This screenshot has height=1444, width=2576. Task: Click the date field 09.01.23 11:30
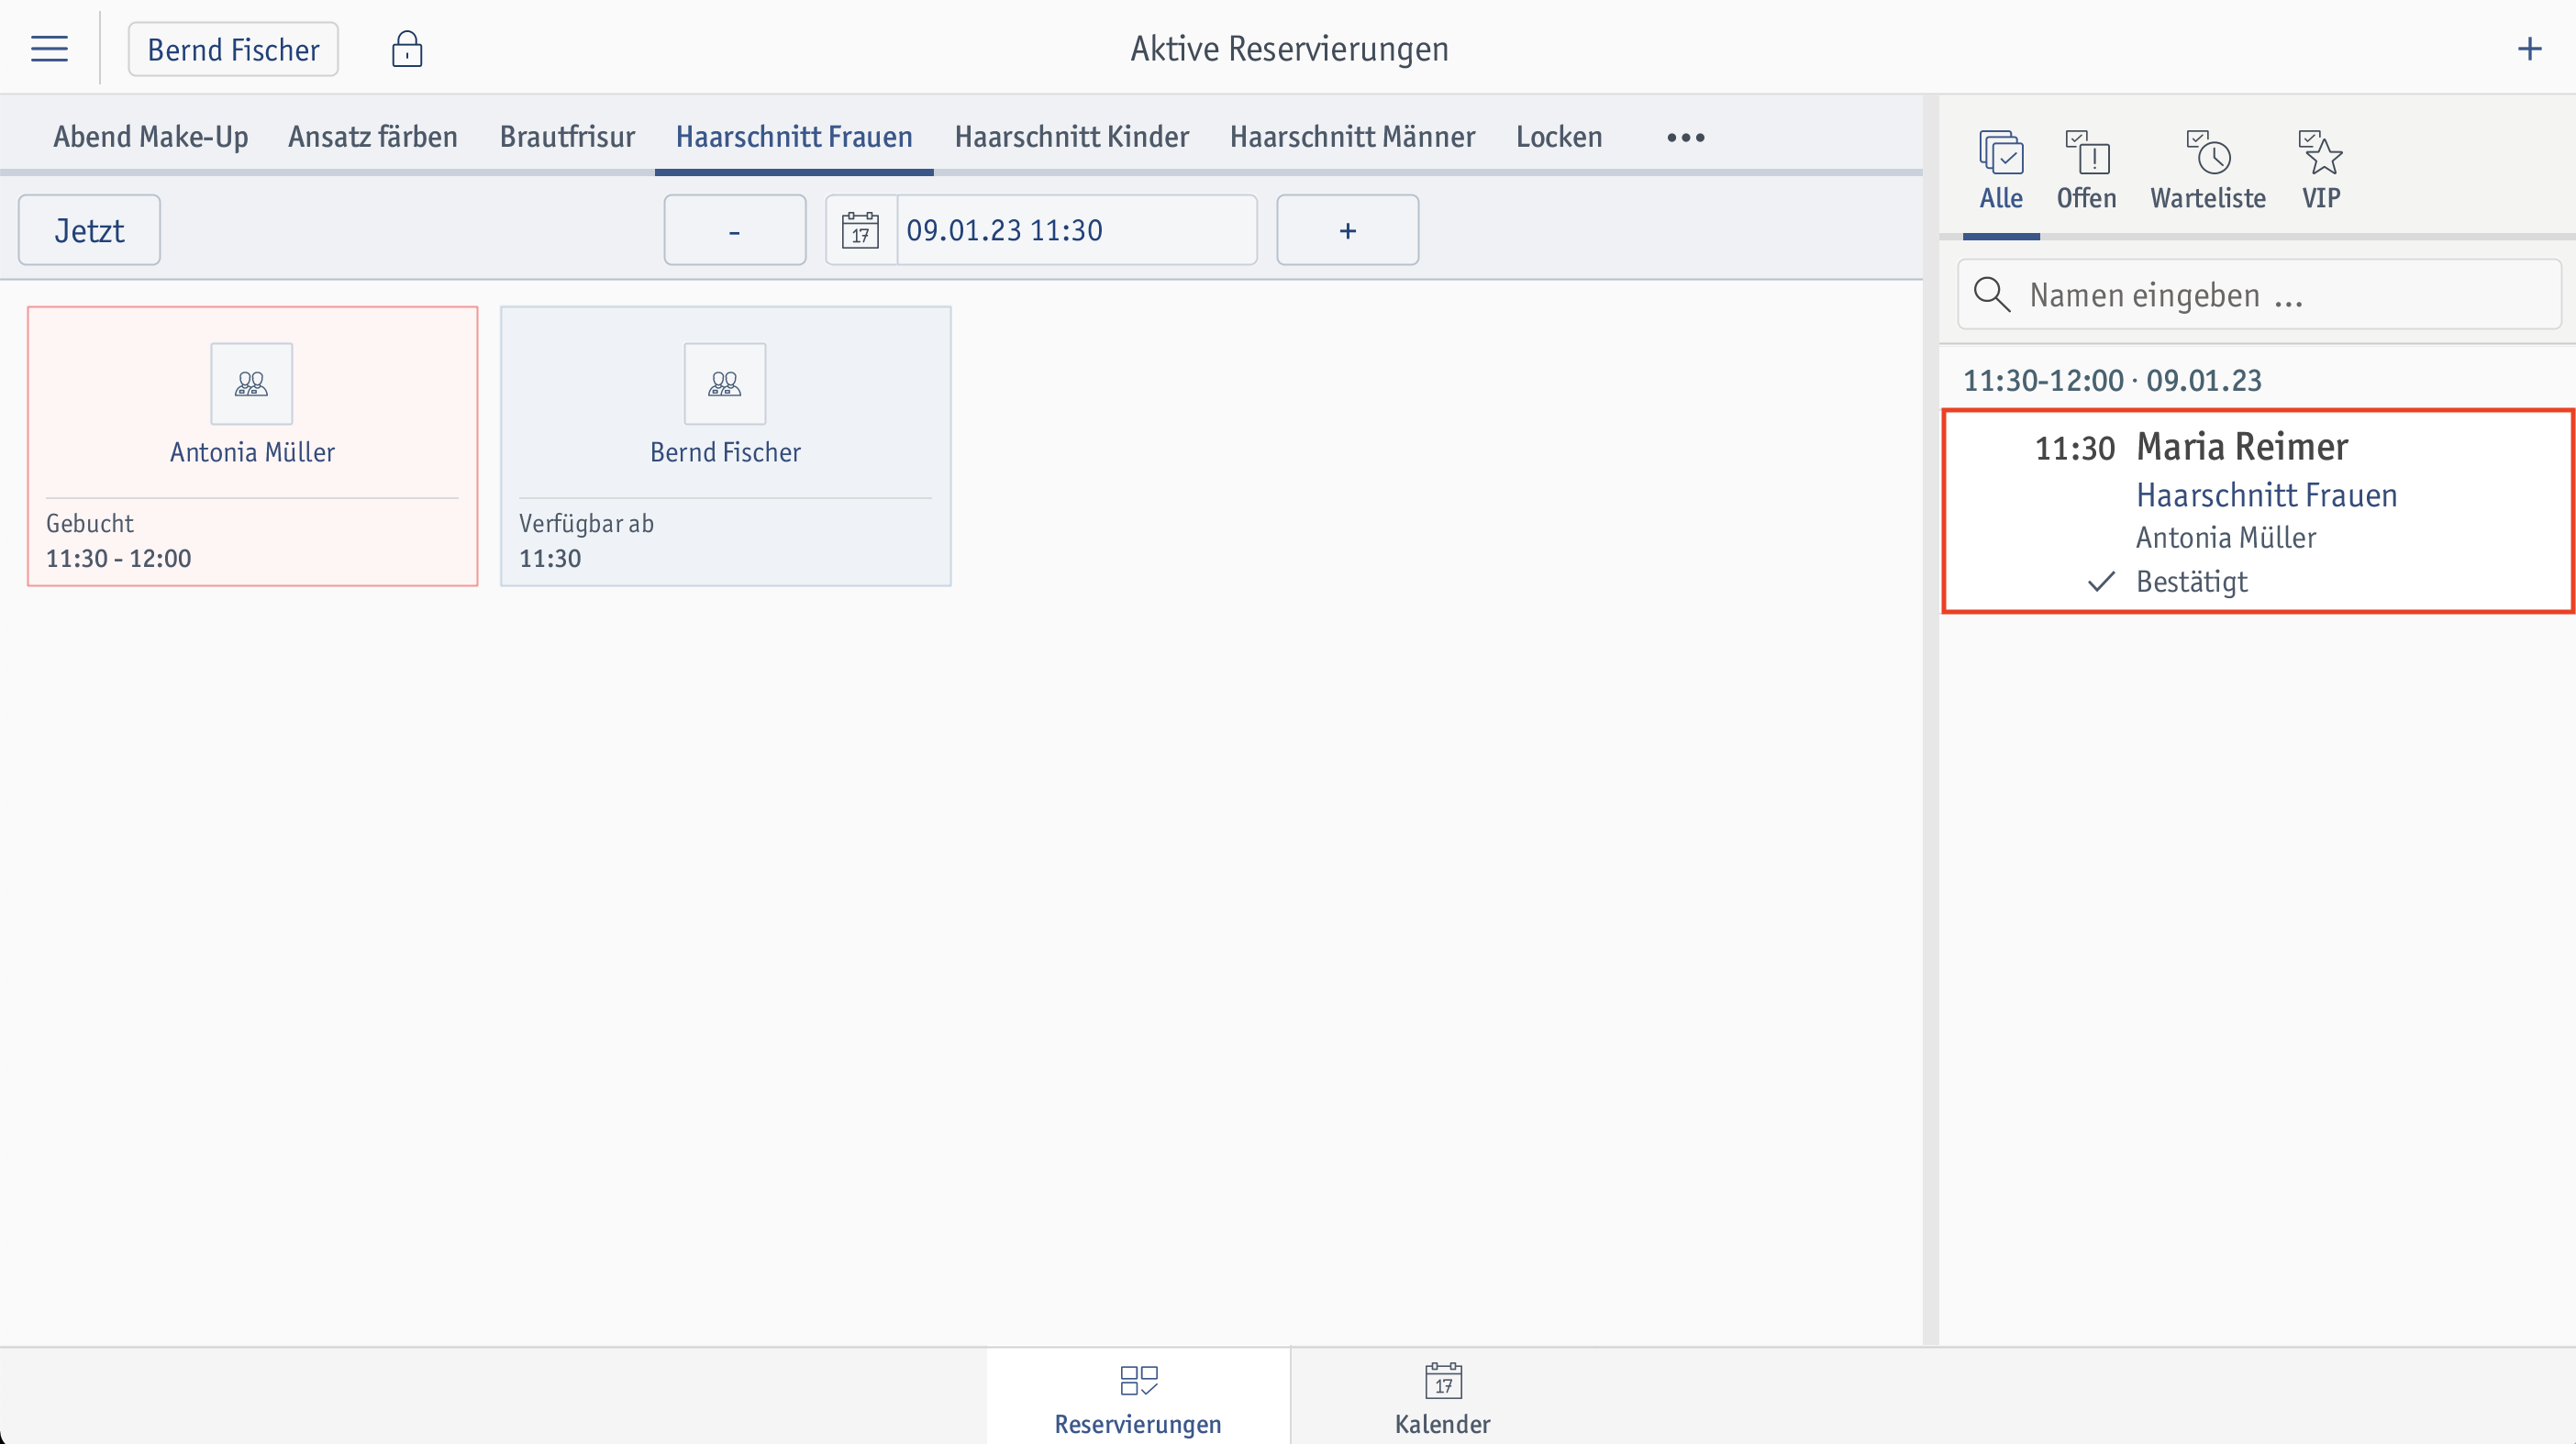pyautogui.click(x=1077, y=230)
